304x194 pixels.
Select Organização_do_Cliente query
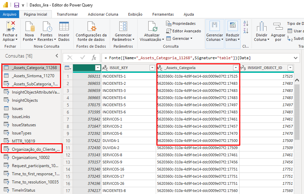(x=31, y=149)
